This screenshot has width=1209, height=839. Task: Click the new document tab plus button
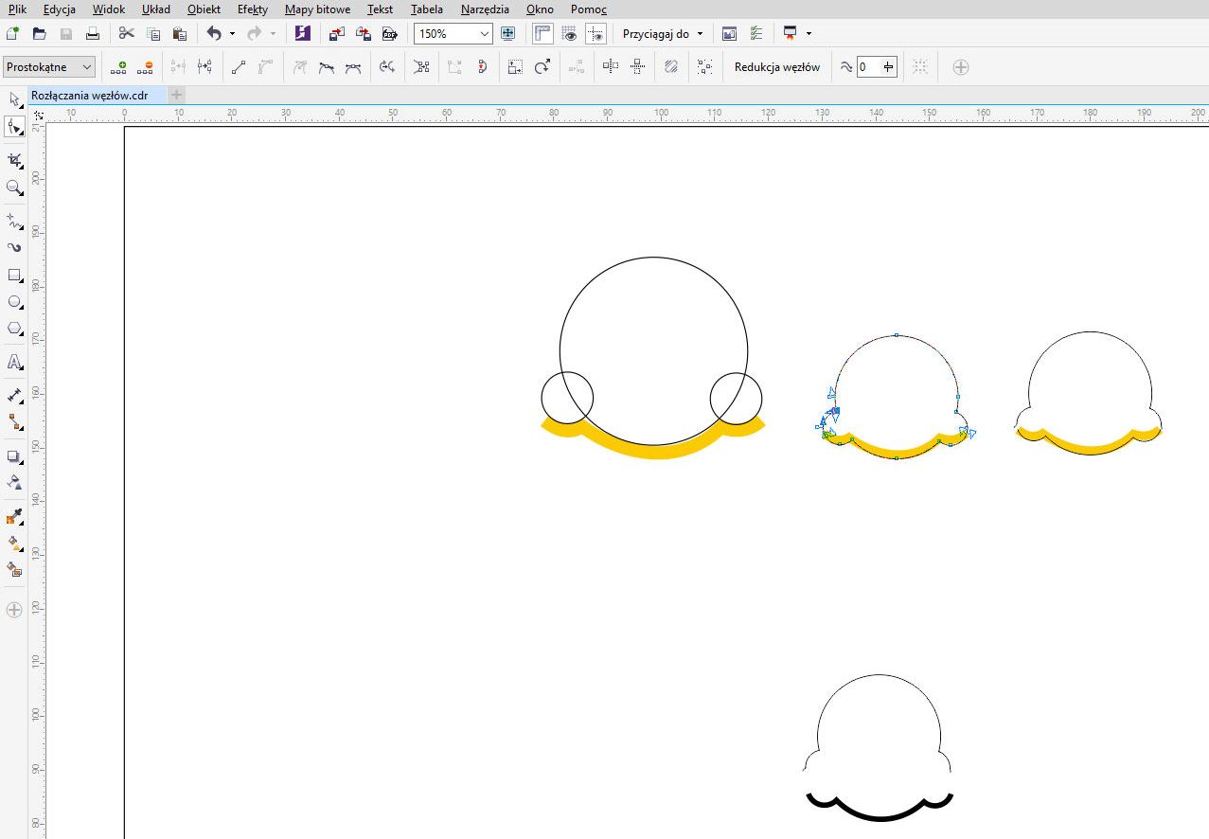(x=177, y=95)
